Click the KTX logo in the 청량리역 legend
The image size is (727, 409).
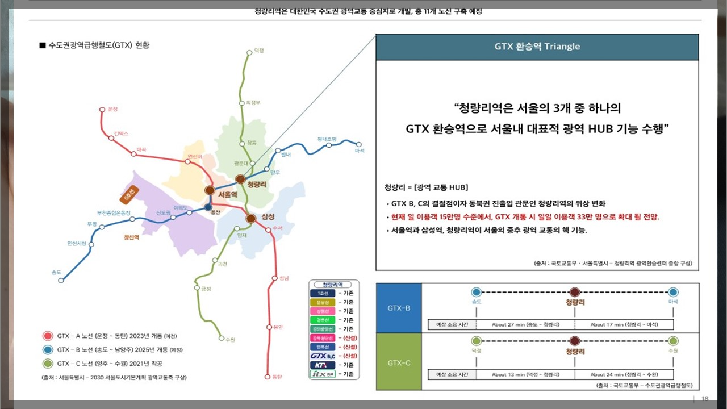pyautogui.click(x=323, y=365)
